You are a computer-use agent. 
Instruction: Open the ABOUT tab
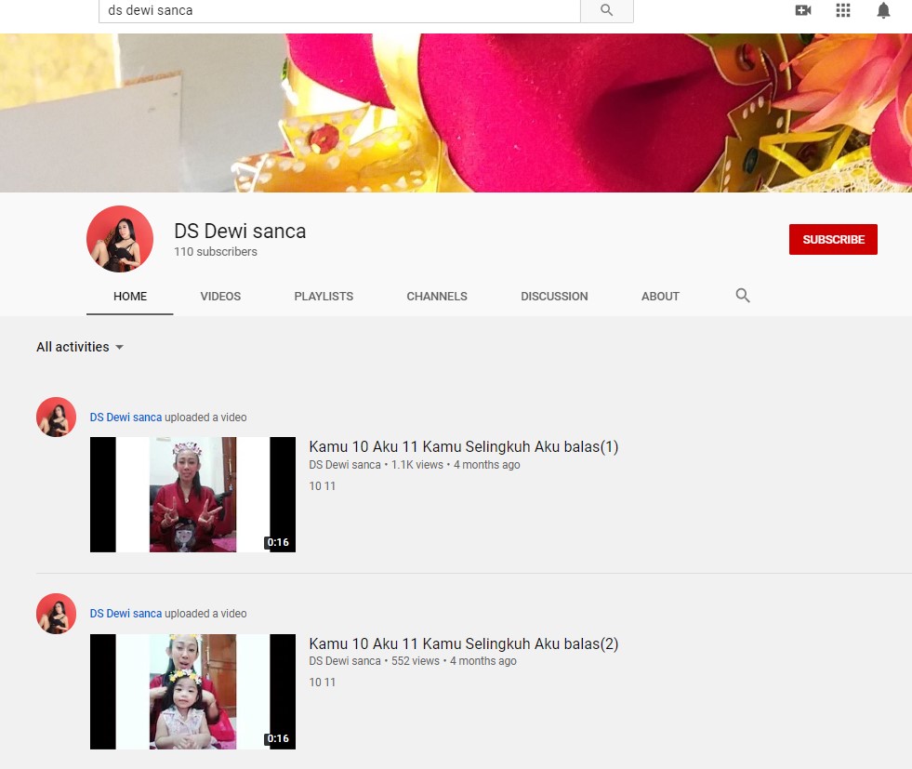[x=660, y=296]
